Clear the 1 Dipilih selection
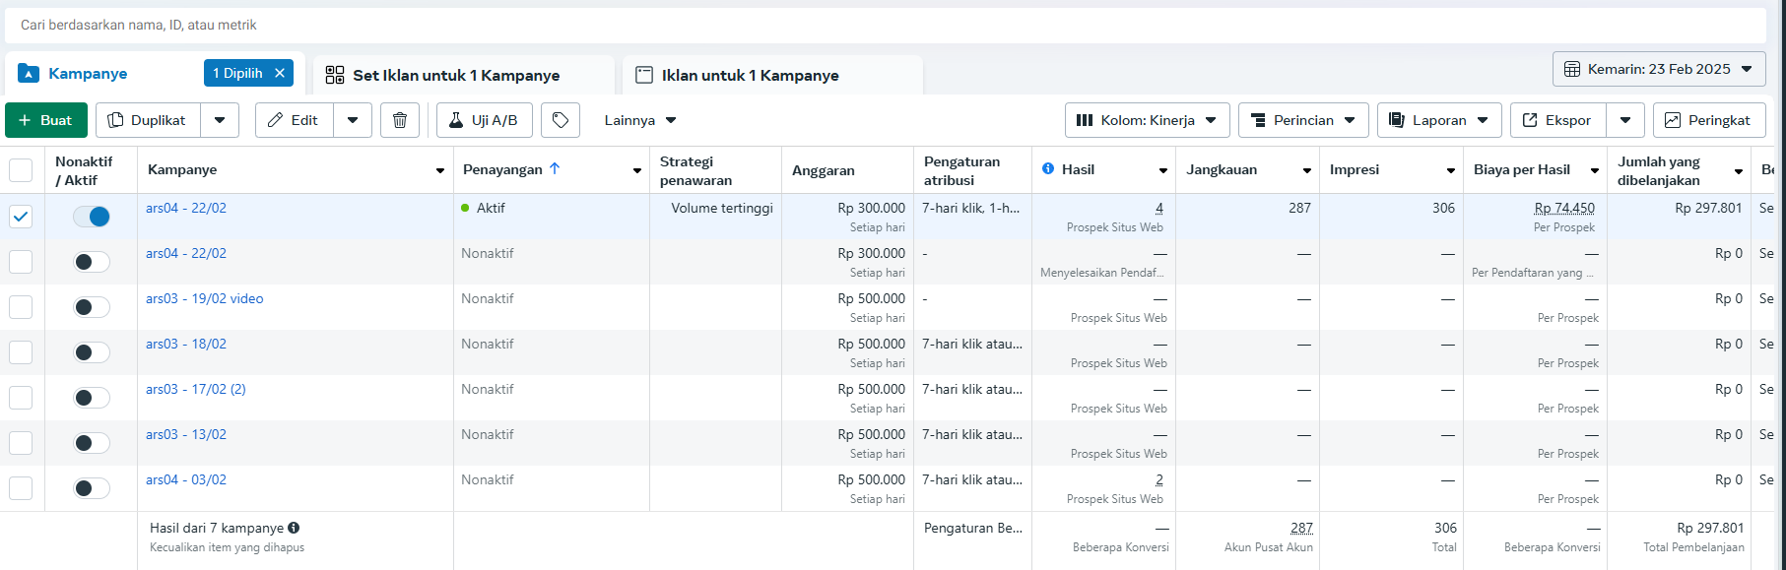 tap(280, 73)
